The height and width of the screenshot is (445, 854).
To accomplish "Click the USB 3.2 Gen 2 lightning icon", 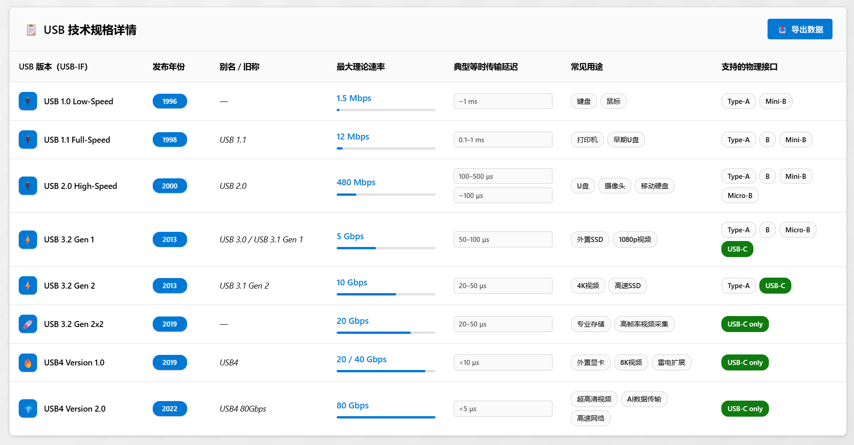I will tap(28, 285).
